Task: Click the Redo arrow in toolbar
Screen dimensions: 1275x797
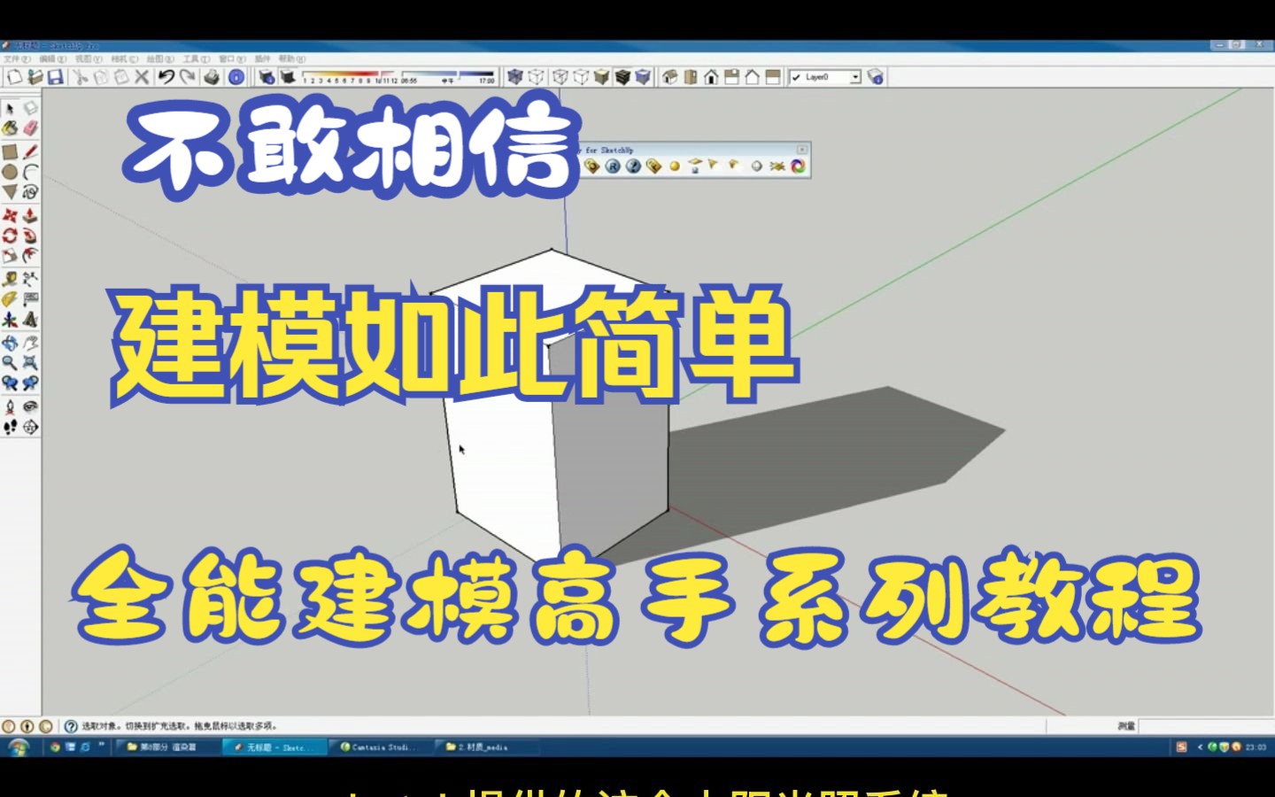Action: 188,78
